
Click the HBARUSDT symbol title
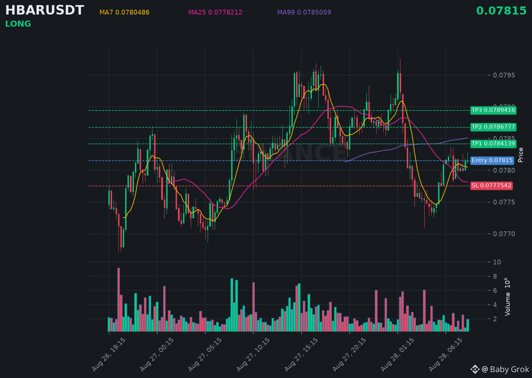point(44,10)
